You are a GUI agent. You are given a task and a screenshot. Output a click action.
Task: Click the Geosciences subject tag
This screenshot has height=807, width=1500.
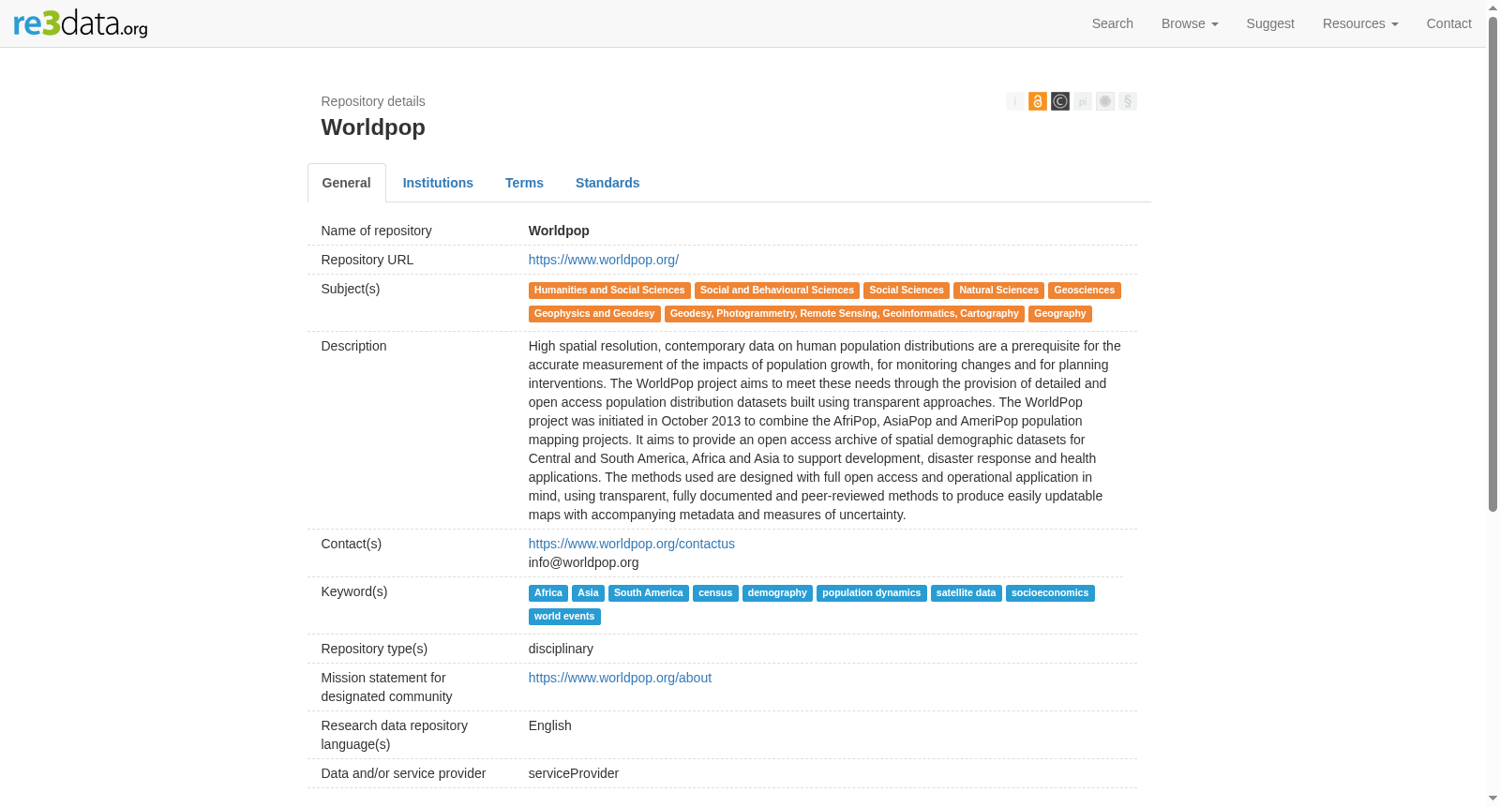click(1085, 291)
